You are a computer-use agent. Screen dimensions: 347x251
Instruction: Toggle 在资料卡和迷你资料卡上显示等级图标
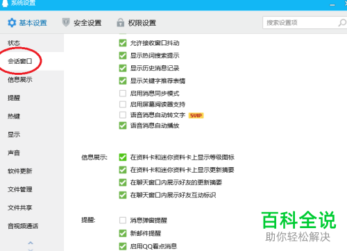click(123, 157)
